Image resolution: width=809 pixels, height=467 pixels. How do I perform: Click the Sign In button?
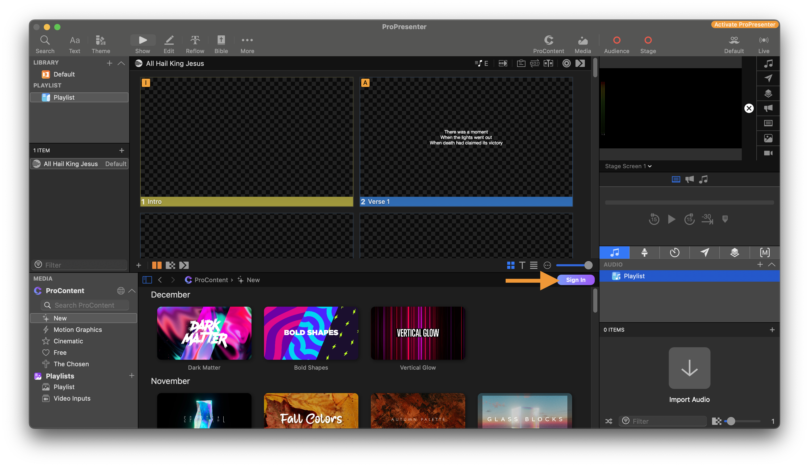tap(576, 280)
